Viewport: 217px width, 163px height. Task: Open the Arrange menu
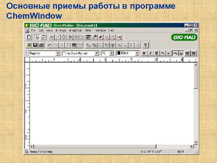point(61,30)
